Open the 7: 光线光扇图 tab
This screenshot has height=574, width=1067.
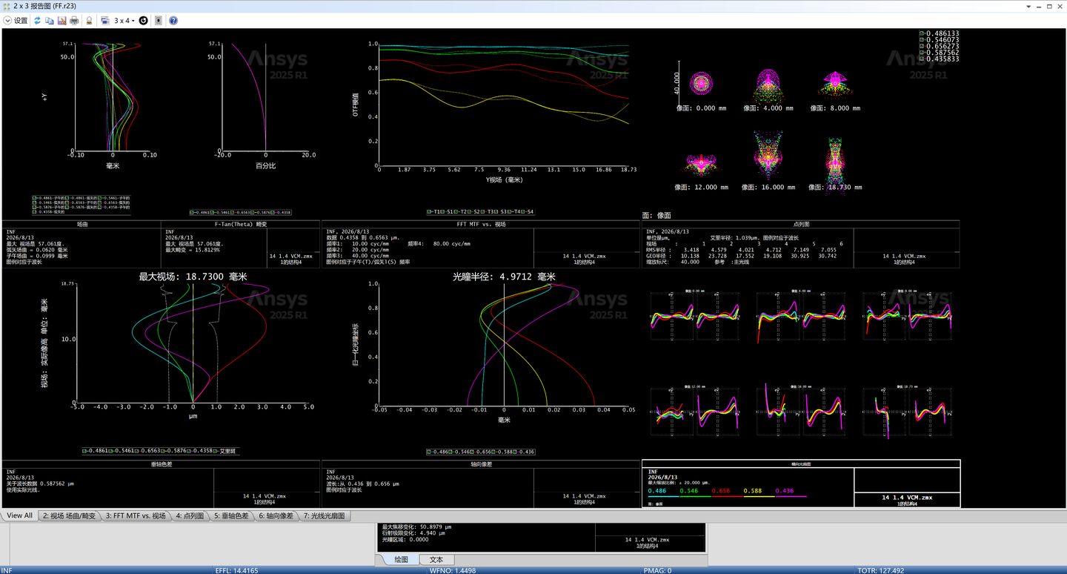(x=323, y=515)
